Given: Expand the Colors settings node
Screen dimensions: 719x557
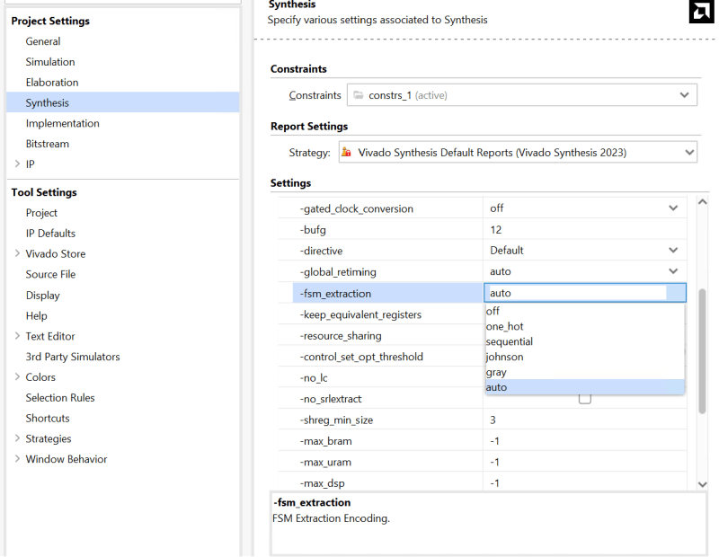Looking at the screenshot, I should [17, 377].
